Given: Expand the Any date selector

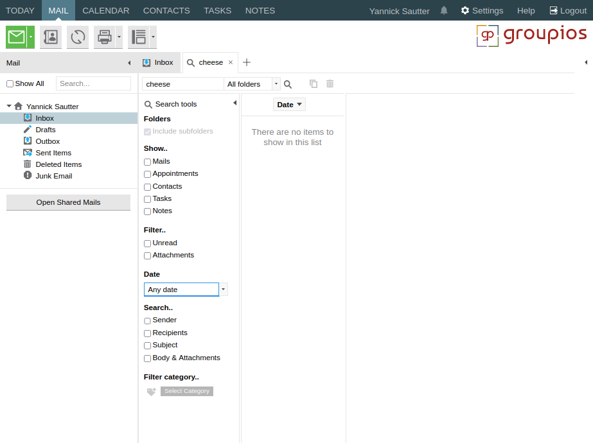Looking at the screenshot, I should [224, 289].
